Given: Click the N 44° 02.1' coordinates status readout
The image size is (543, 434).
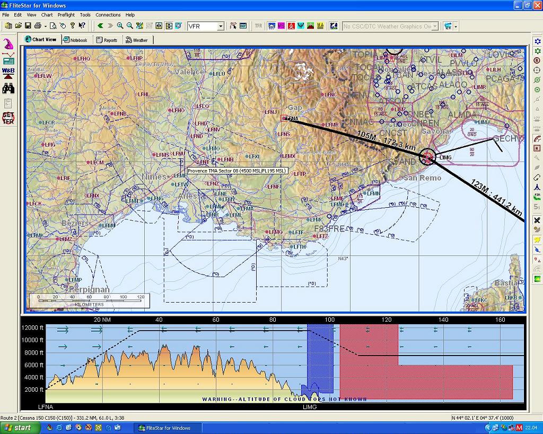Looking at the screenshot, I should tap(483, 418).
